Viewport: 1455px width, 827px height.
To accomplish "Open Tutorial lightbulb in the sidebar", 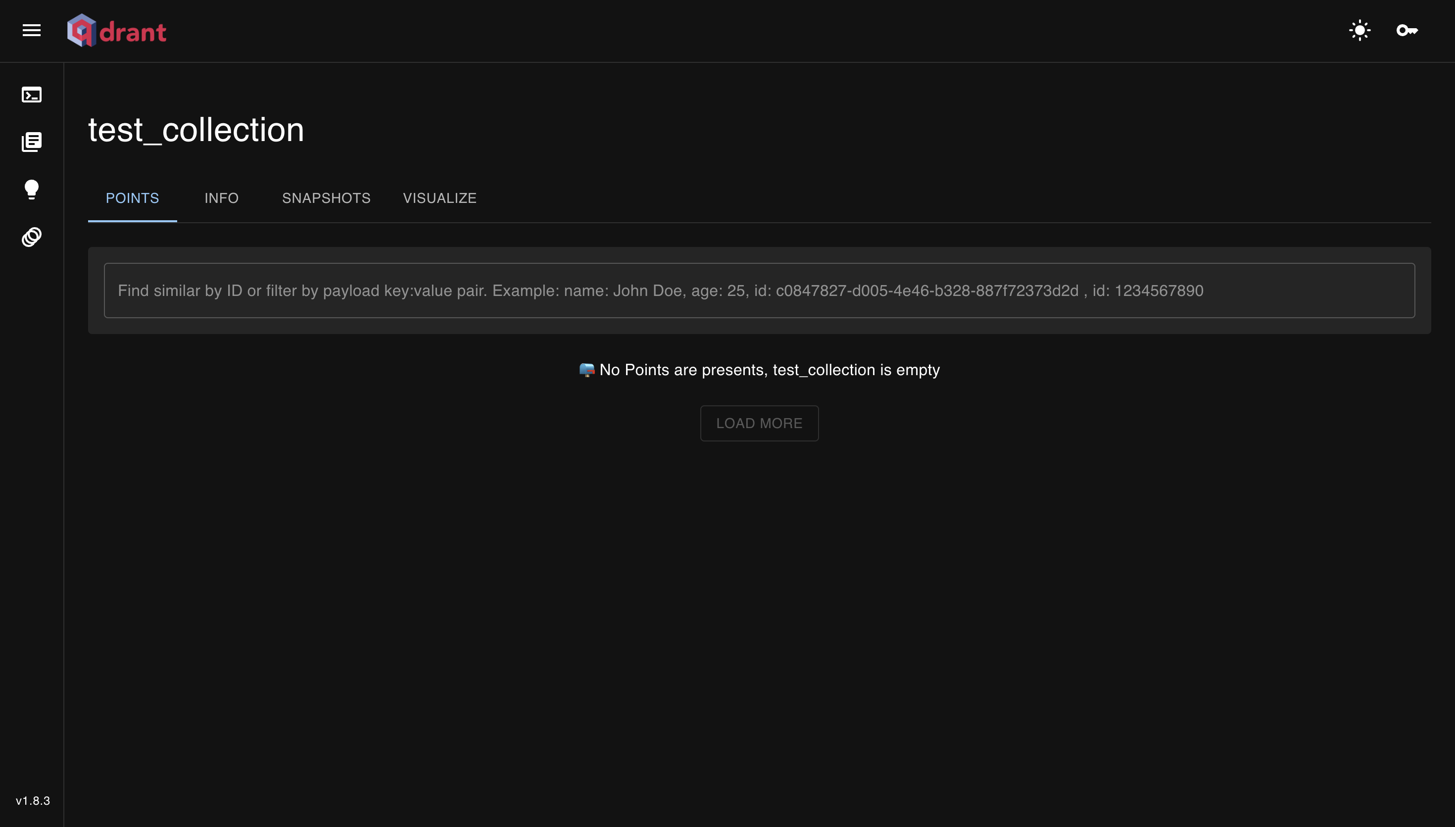I will click(x=32, y=190).
